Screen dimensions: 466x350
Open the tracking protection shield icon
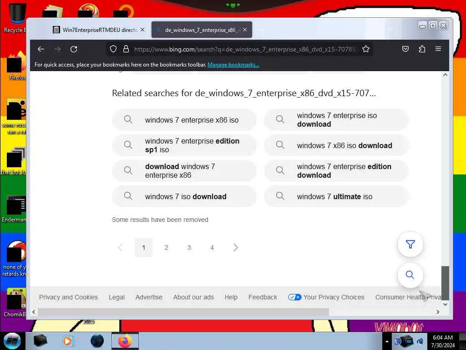[113, 49]
